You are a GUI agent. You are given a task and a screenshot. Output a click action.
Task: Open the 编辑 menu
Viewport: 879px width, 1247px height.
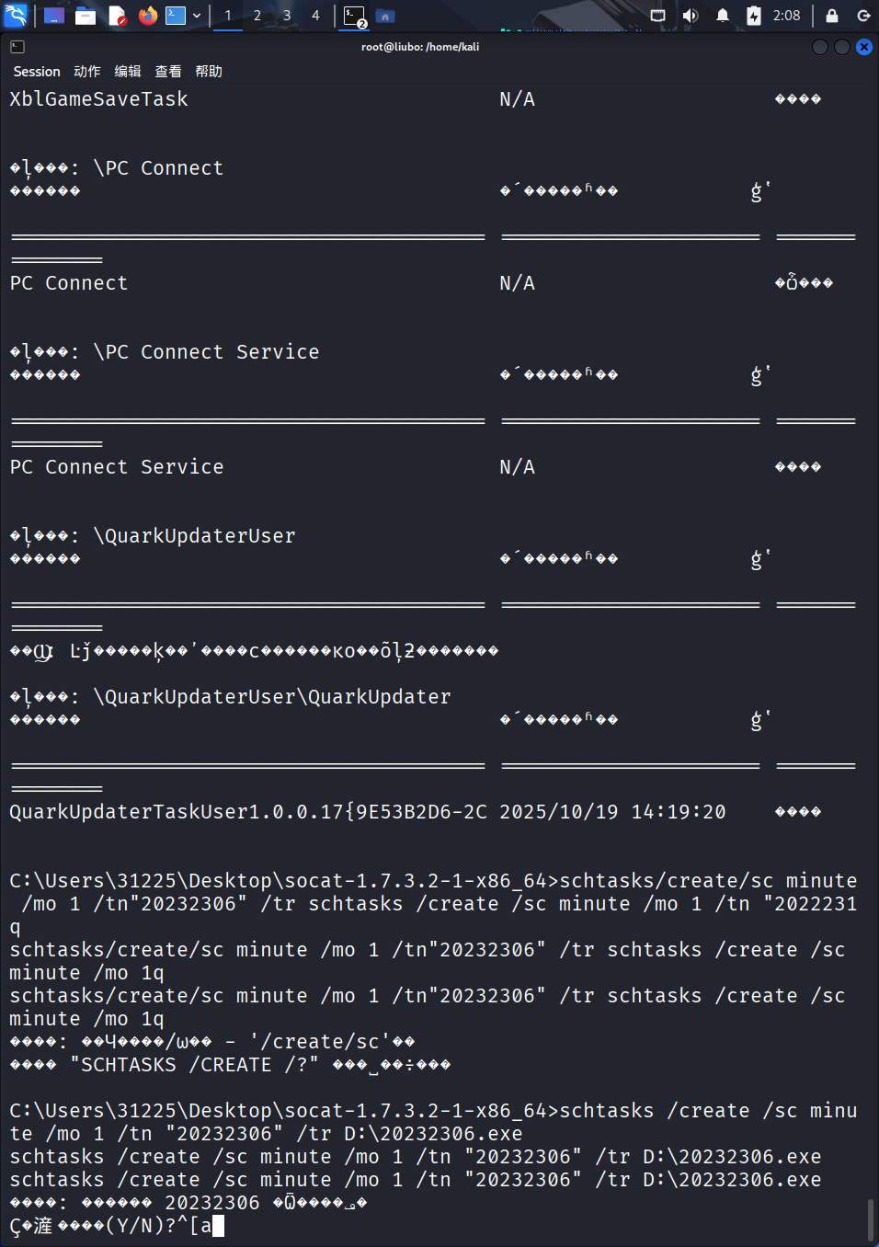click(x=128, y=72)
